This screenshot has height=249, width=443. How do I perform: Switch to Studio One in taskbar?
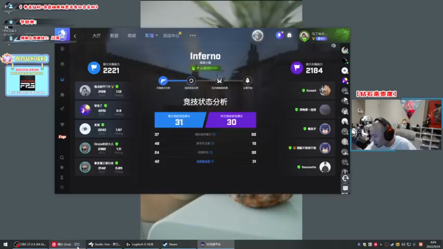104,244
